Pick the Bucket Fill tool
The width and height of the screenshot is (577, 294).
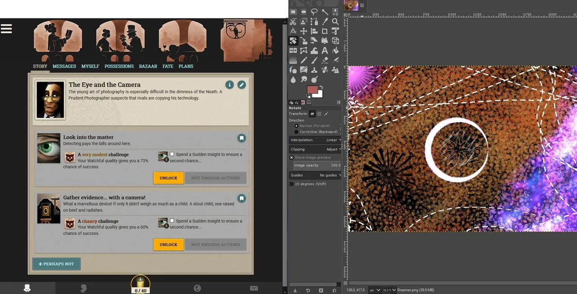[x=335, y=51]
